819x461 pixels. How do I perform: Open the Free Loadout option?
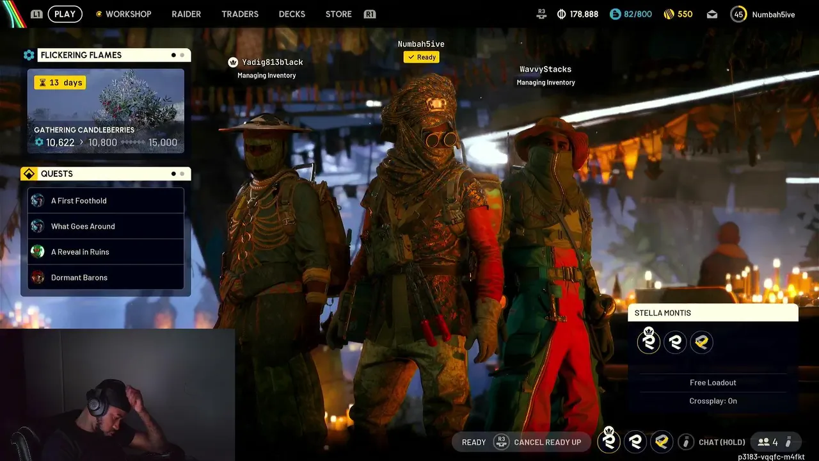713,382
